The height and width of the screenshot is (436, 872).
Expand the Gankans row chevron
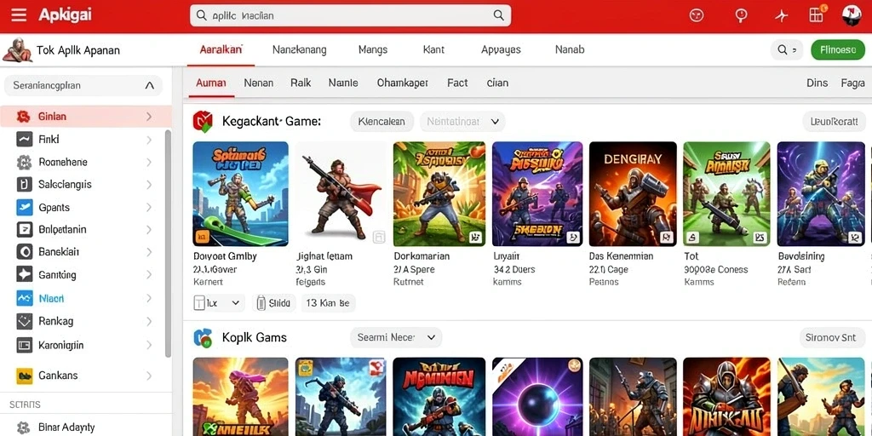point(149,376)
